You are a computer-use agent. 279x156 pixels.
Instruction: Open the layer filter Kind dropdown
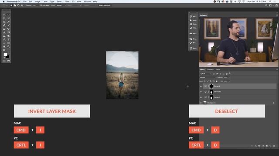(x=205, y=74)
